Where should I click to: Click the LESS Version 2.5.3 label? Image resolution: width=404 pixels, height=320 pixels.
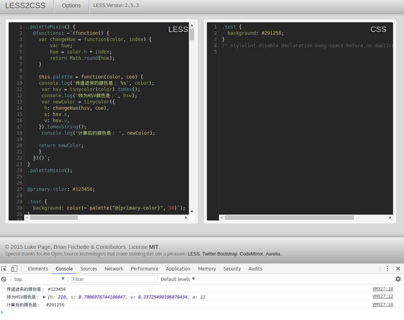116,5
